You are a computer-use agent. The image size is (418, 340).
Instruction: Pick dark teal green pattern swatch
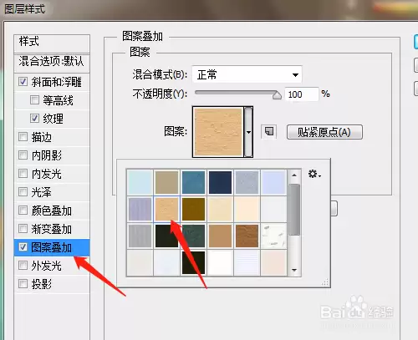193,236
